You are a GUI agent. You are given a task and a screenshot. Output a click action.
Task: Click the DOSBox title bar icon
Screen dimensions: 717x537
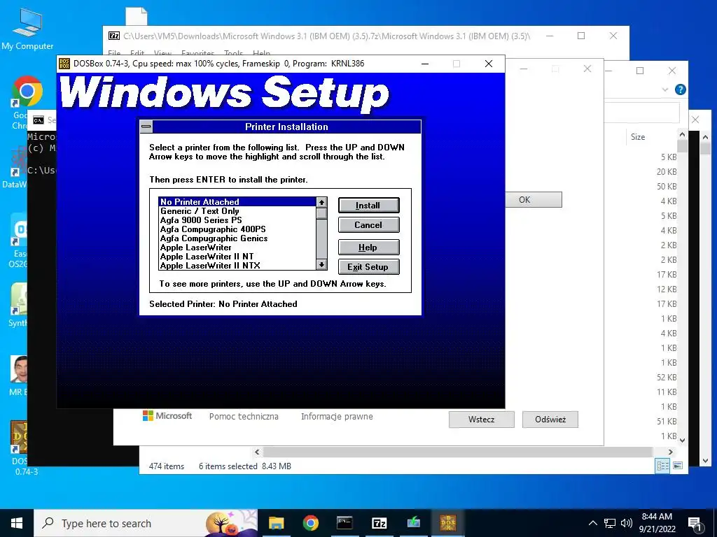(x=64, y=64)
